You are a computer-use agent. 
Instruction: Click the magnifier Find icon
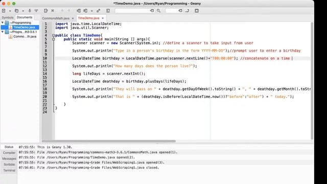coord(159,11)
